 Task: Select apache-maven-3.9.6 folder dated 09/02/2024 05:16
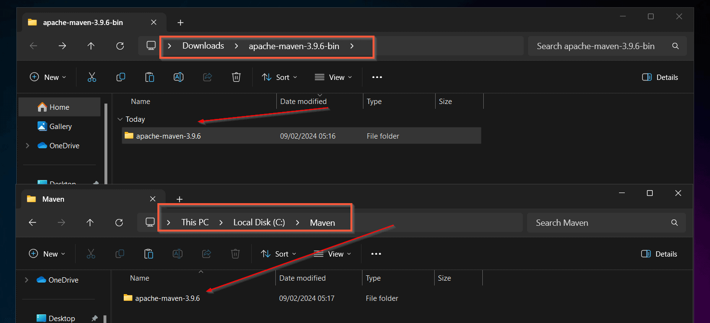[301, 136]
